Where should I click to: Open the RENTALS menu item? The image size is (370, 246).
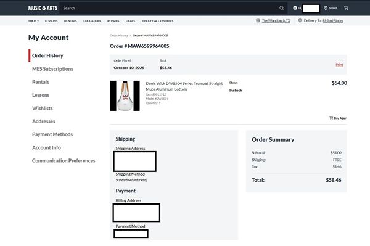70,21
